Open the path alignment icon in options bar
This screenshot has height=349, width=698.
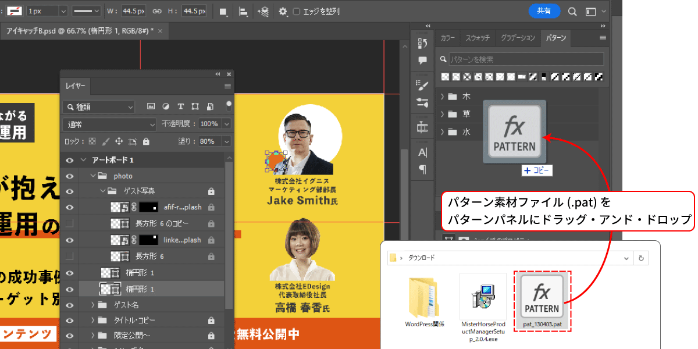click(244, 11)
